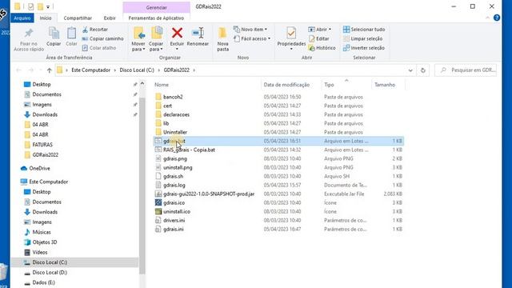
Task: Switch to the Início ribbon tab
Action: coord(46,18)
